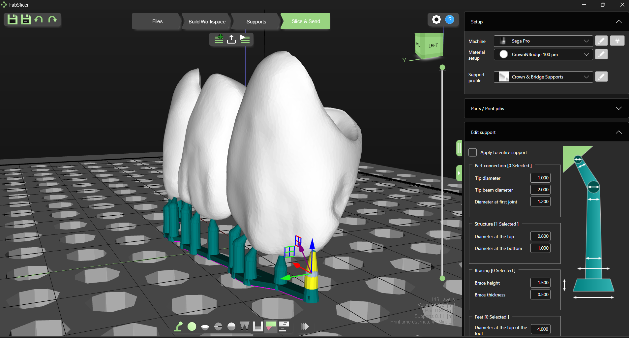This screenshot has height=338, width=629.
Task: Edit the Tip beam diameter field
Action: [x=540, y=190]
